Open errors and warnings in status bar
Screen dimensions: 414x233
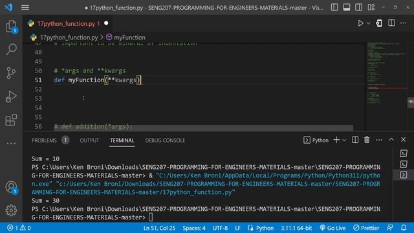tap(19, 228)
